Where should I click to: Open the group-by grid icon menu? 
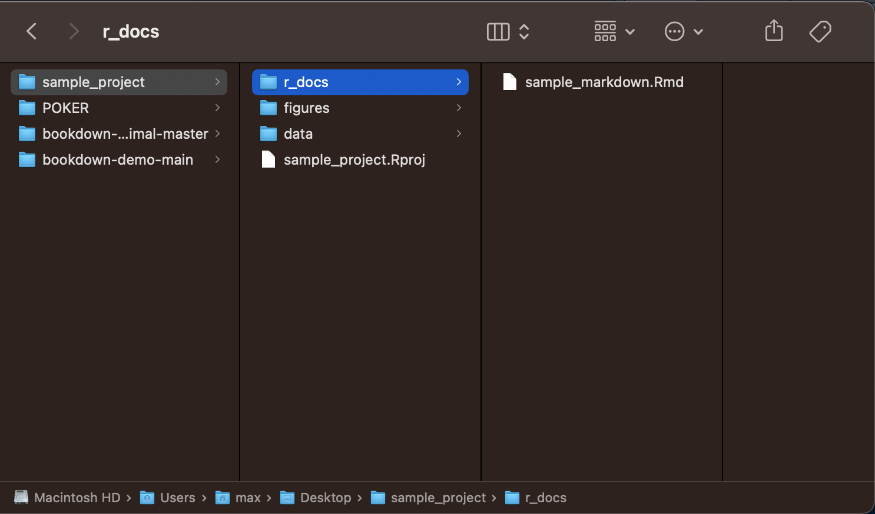point(613,32)
